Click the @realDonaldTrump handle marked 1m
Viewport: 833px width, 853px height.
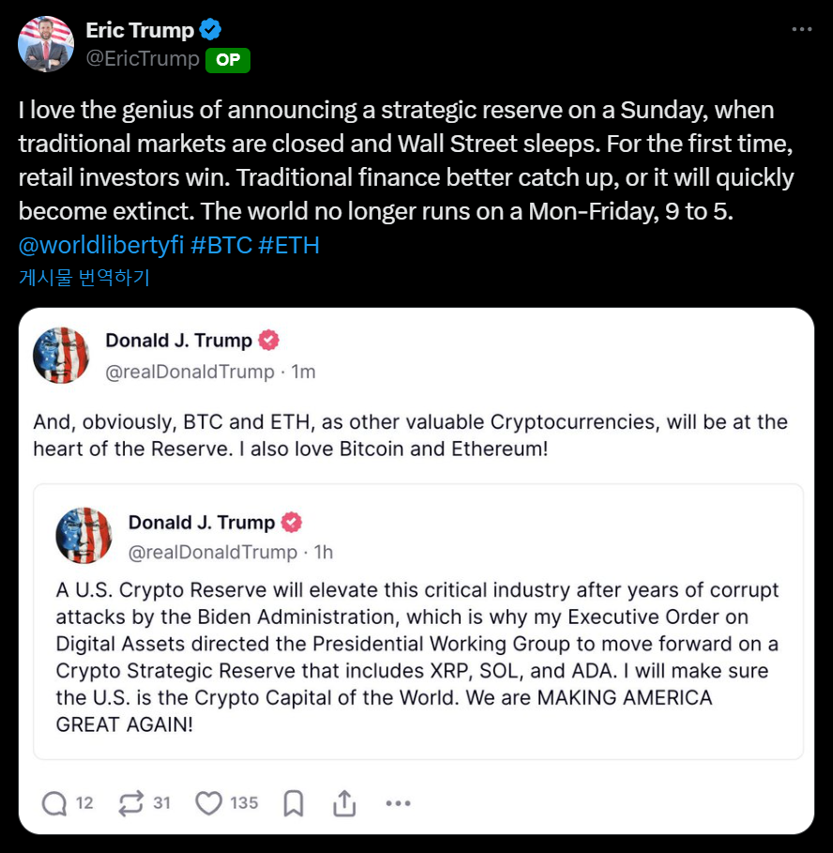189,372
